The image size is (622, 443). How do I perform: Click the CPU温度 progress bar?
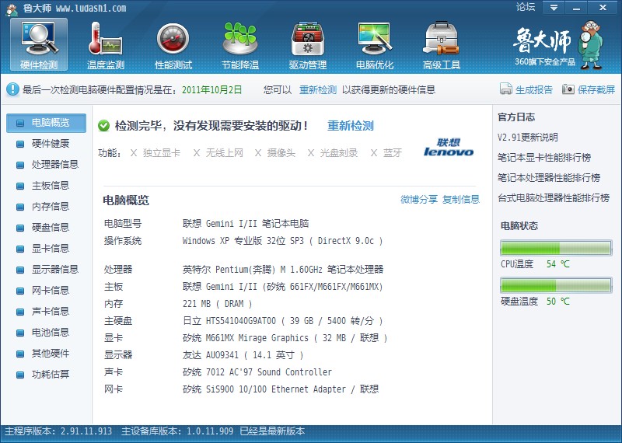pyautogui.click(x=556, y=248)
